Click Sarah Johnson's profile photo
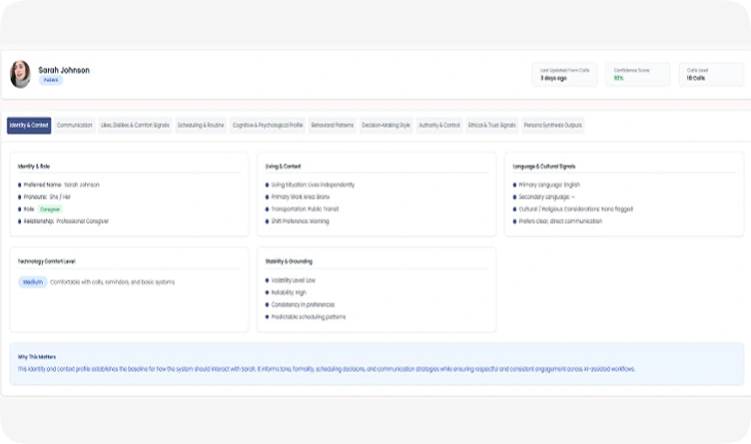This screenshot has height=444, width=751. pos(20,74)
